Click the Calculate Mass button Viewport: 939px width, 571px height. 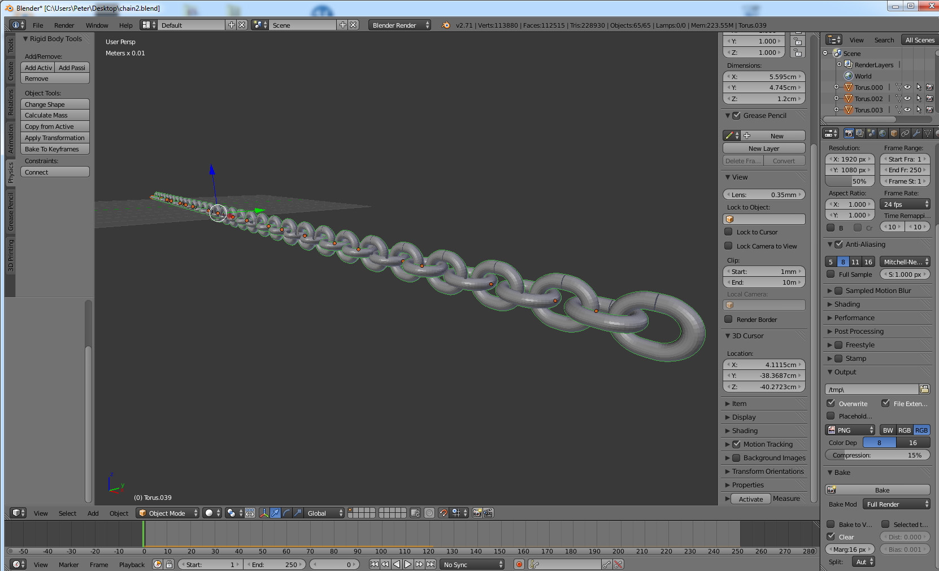[55, 115]
